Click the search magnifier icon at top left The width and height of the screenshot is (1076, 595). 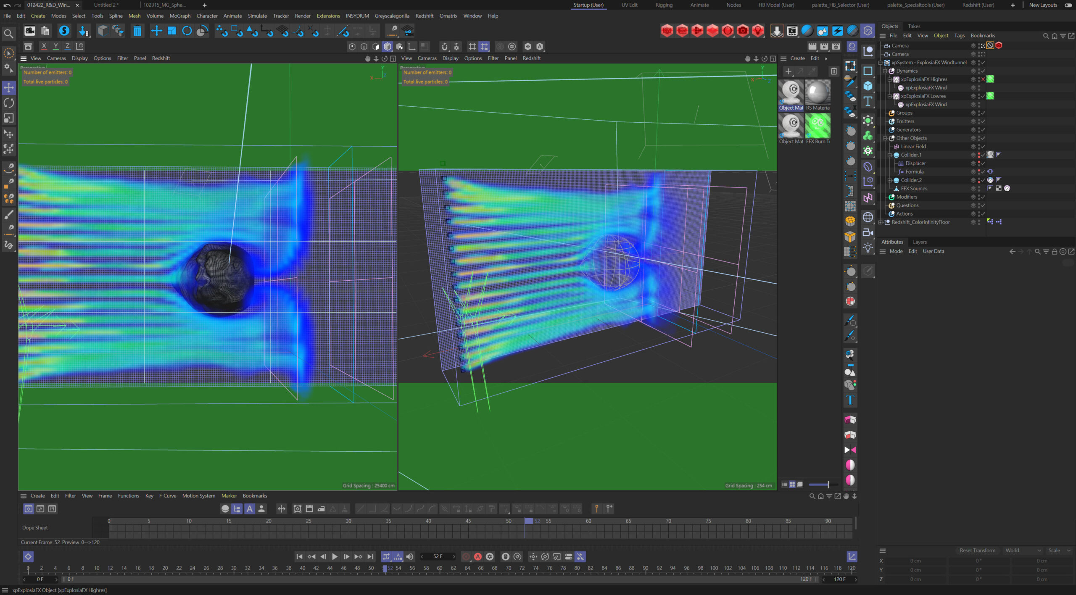click(8, 34)
